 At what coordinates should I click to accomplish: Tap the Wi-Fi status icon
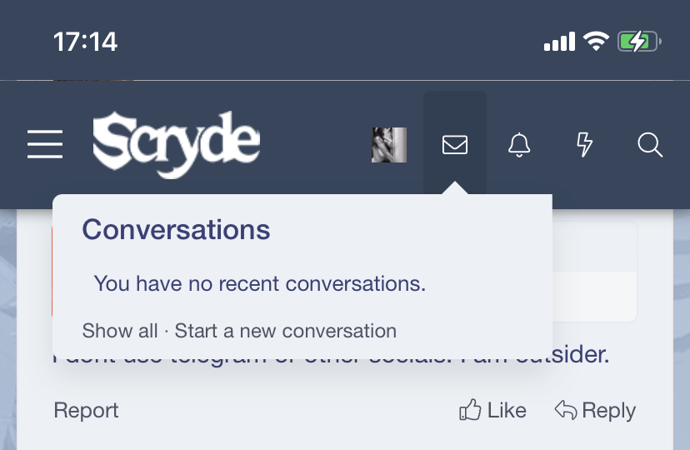tap(596, 42)
